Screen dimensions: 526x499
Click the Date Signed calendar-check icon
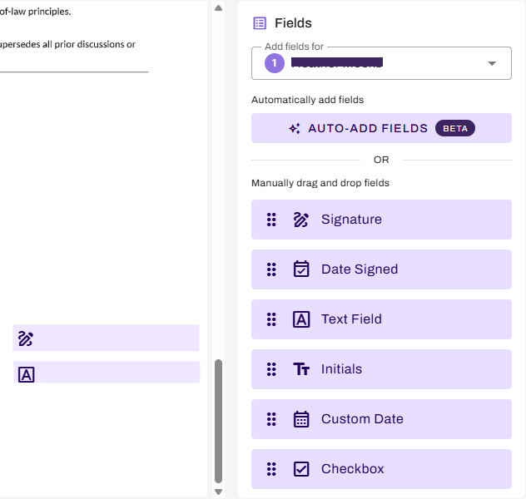point(301,269)
